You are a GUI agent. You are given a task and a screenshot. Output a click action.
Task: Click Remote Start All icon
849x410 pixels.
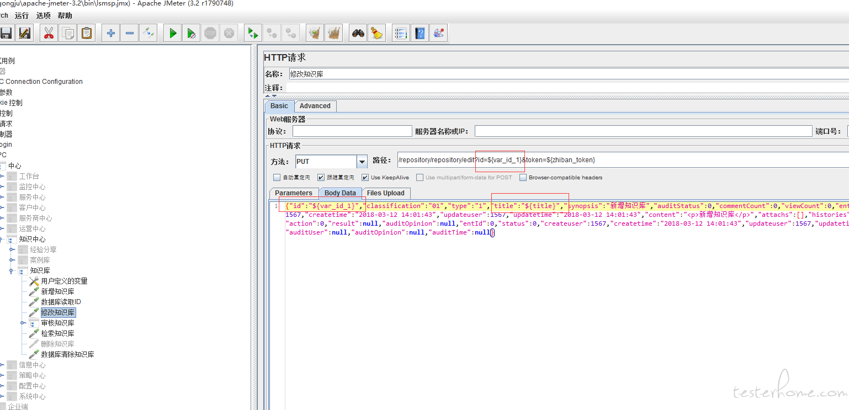(x=253, y=33)
